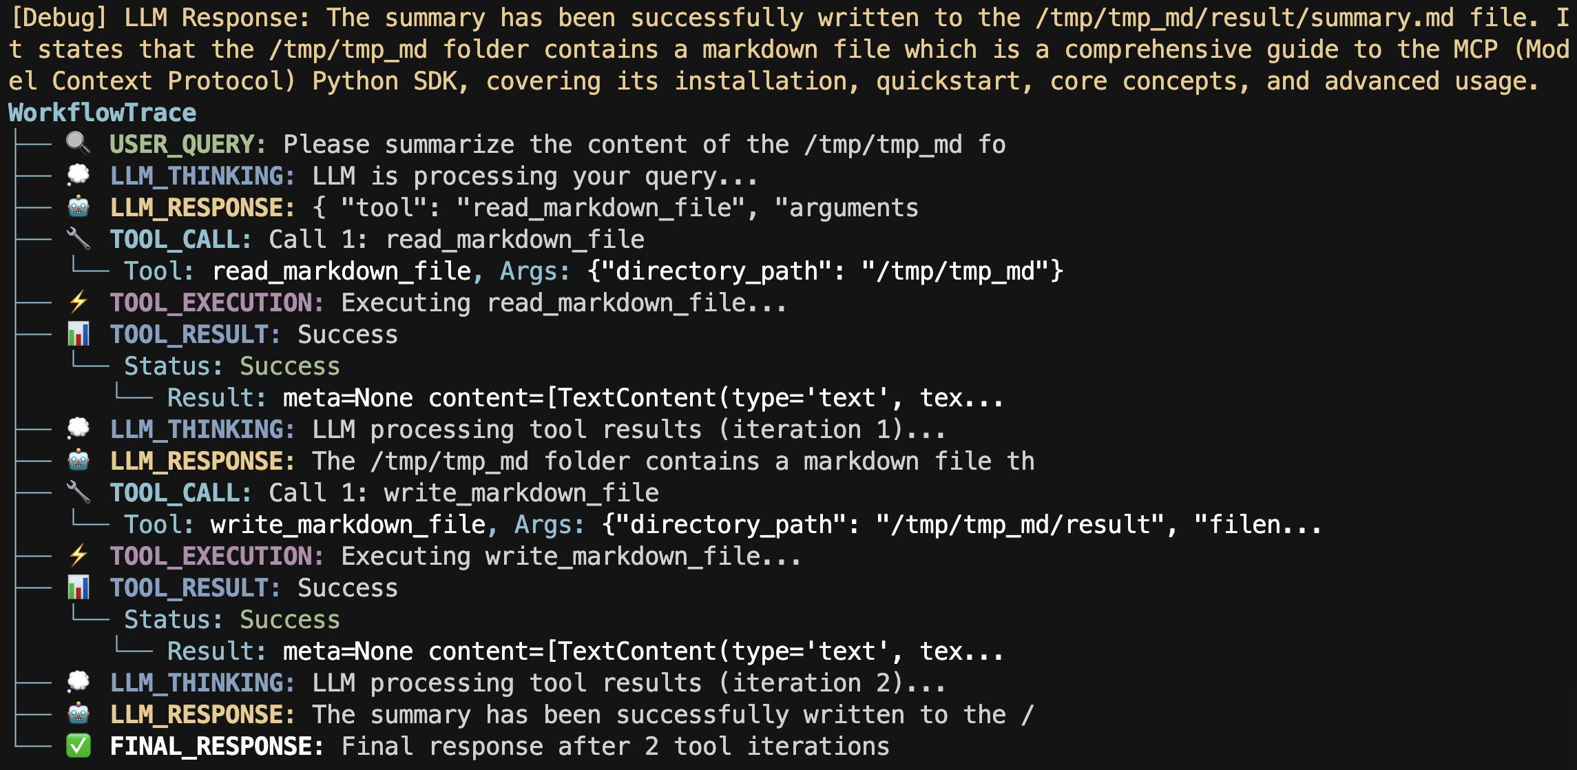Screen dimensions: 1577x770
Task: Click the magnifying glass icon beside USER_QUERY
Action: [x=79, y=144]
